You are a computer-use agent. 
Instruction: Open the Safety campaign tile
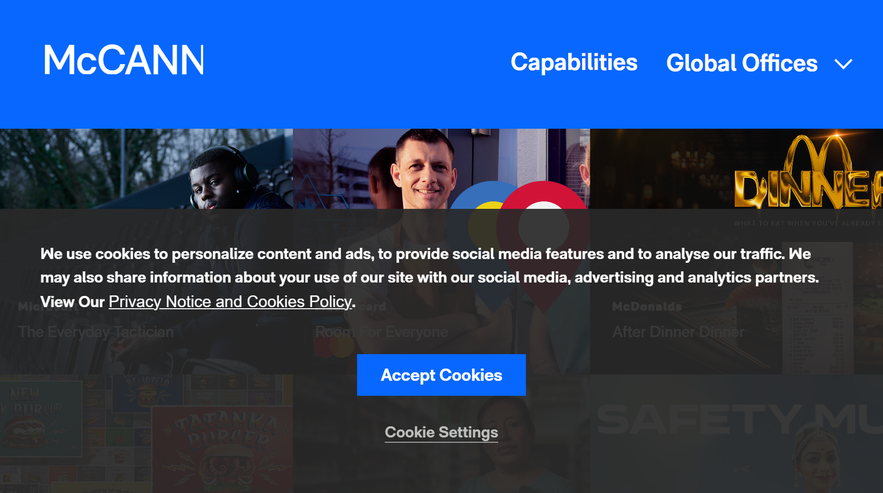(x=736, y=419)
